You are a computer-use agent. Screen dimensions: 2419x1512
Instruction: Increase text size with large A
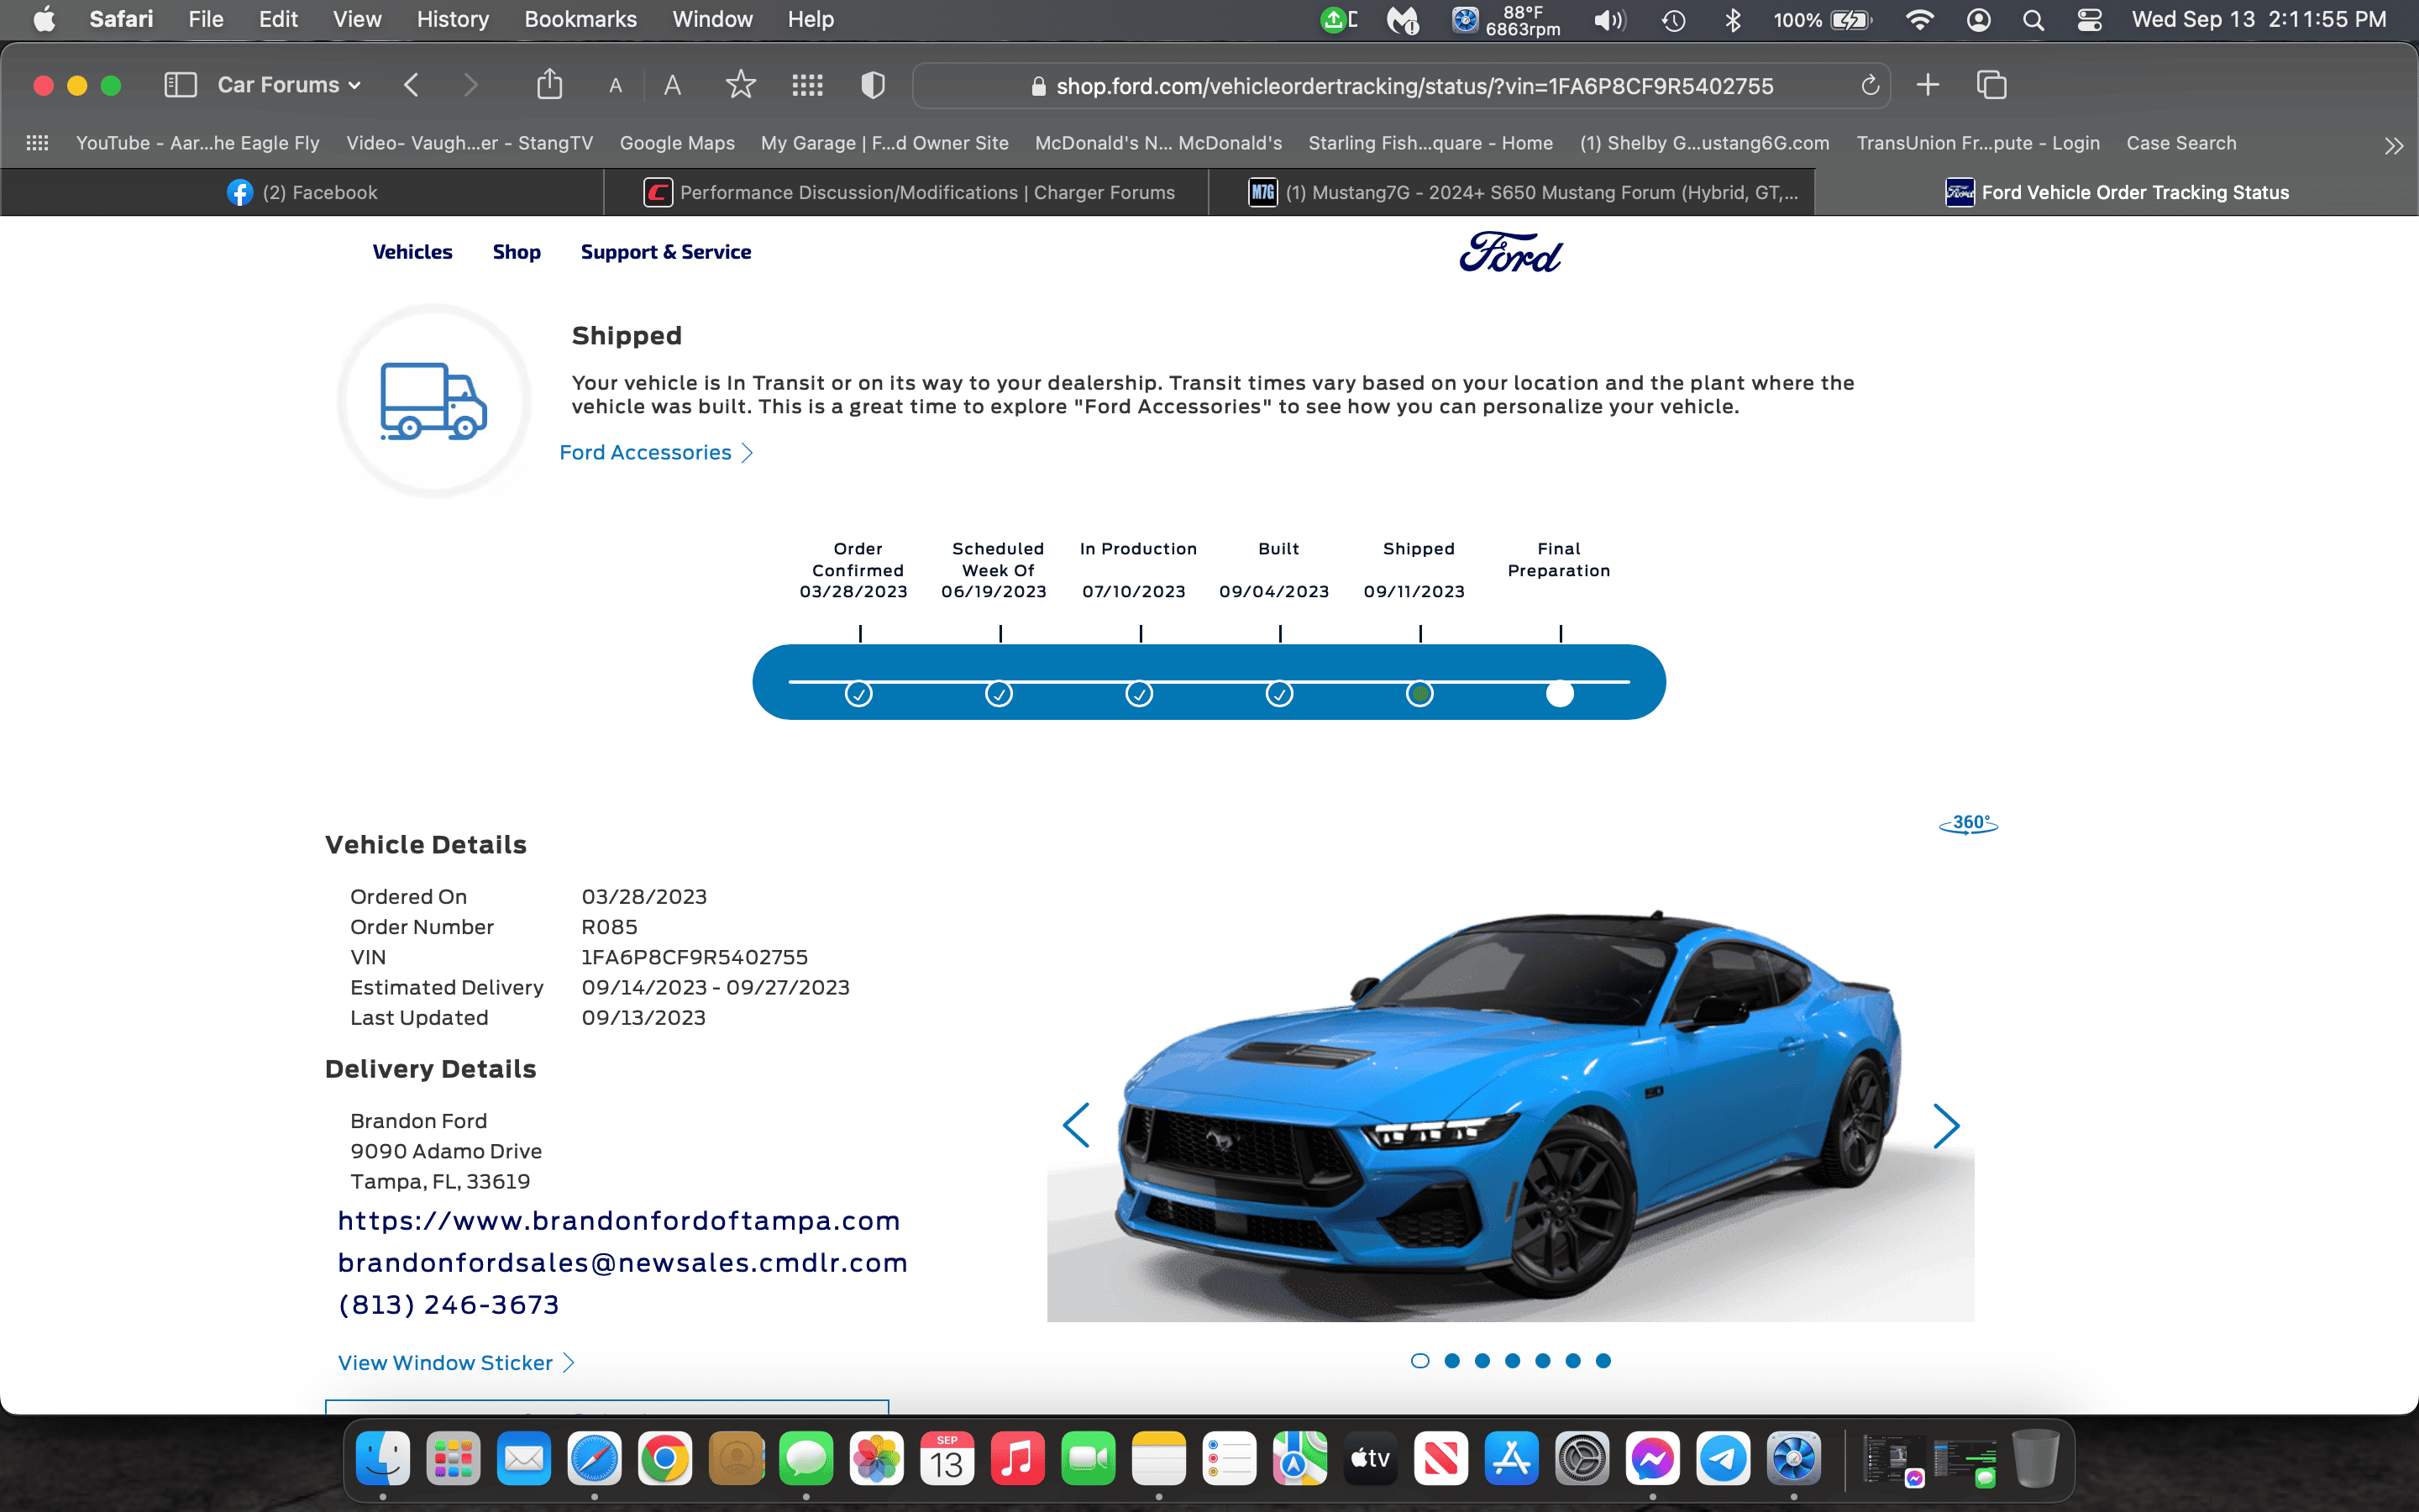pyautogui.click(x=673, y=85)
